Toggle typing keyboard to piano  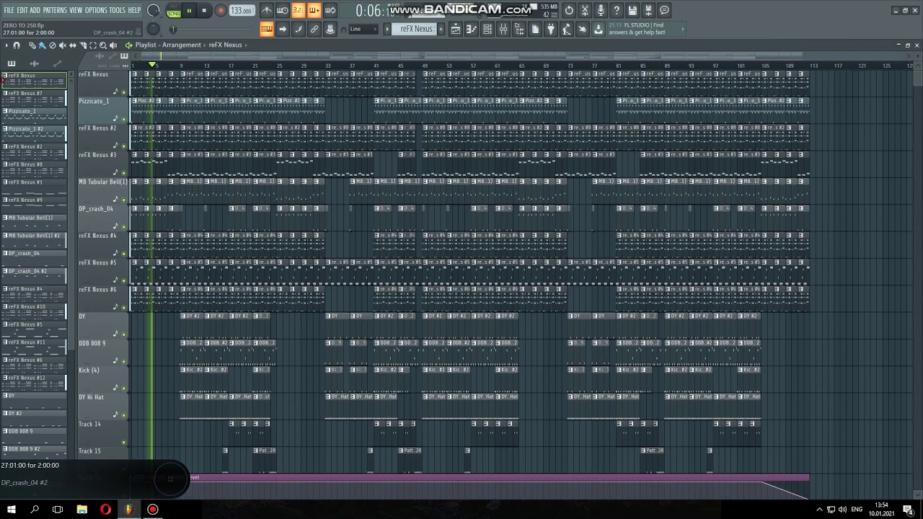[267, 29]
